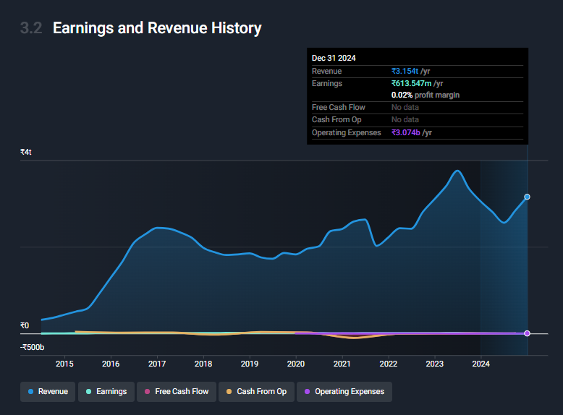Click the orange Cash From Op dot

tap(229, 392)
